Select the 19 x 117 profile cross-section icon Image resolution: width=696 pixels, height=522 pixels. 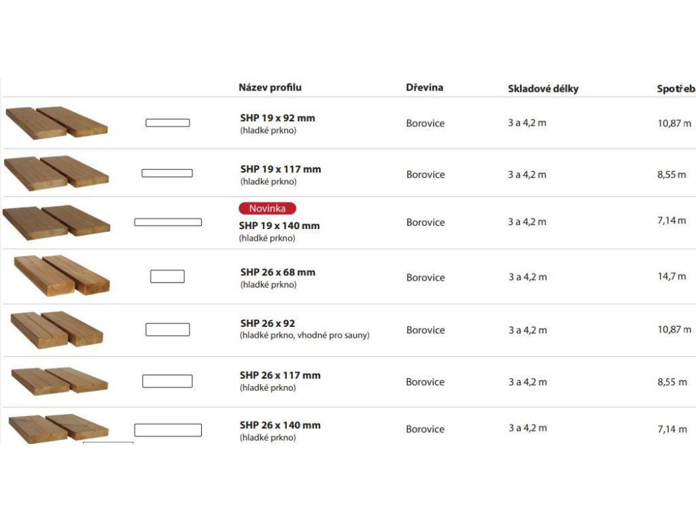coord(167,173)
